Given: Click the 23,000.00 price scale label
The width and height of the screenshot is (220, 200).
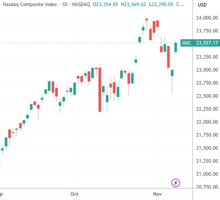Looking at the screenshot, I should [207, 70].
